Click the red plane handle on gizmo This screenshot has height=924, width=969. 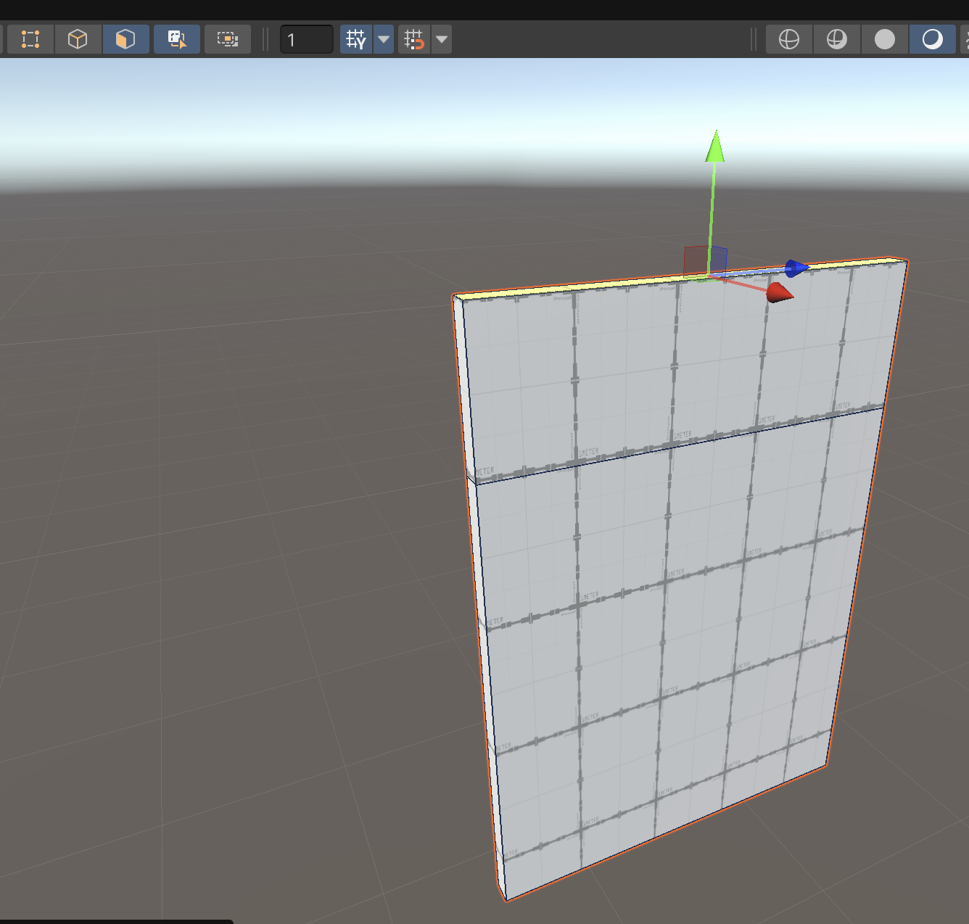pyautogui.click(x=695, y=261)
